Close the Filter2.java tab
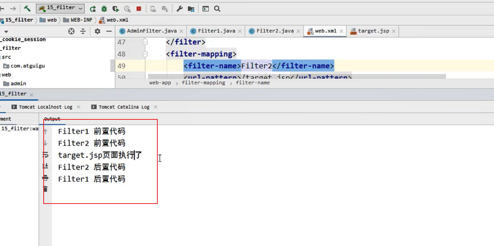494x246 pixels. pyautogui.click(x=298, y=31)
